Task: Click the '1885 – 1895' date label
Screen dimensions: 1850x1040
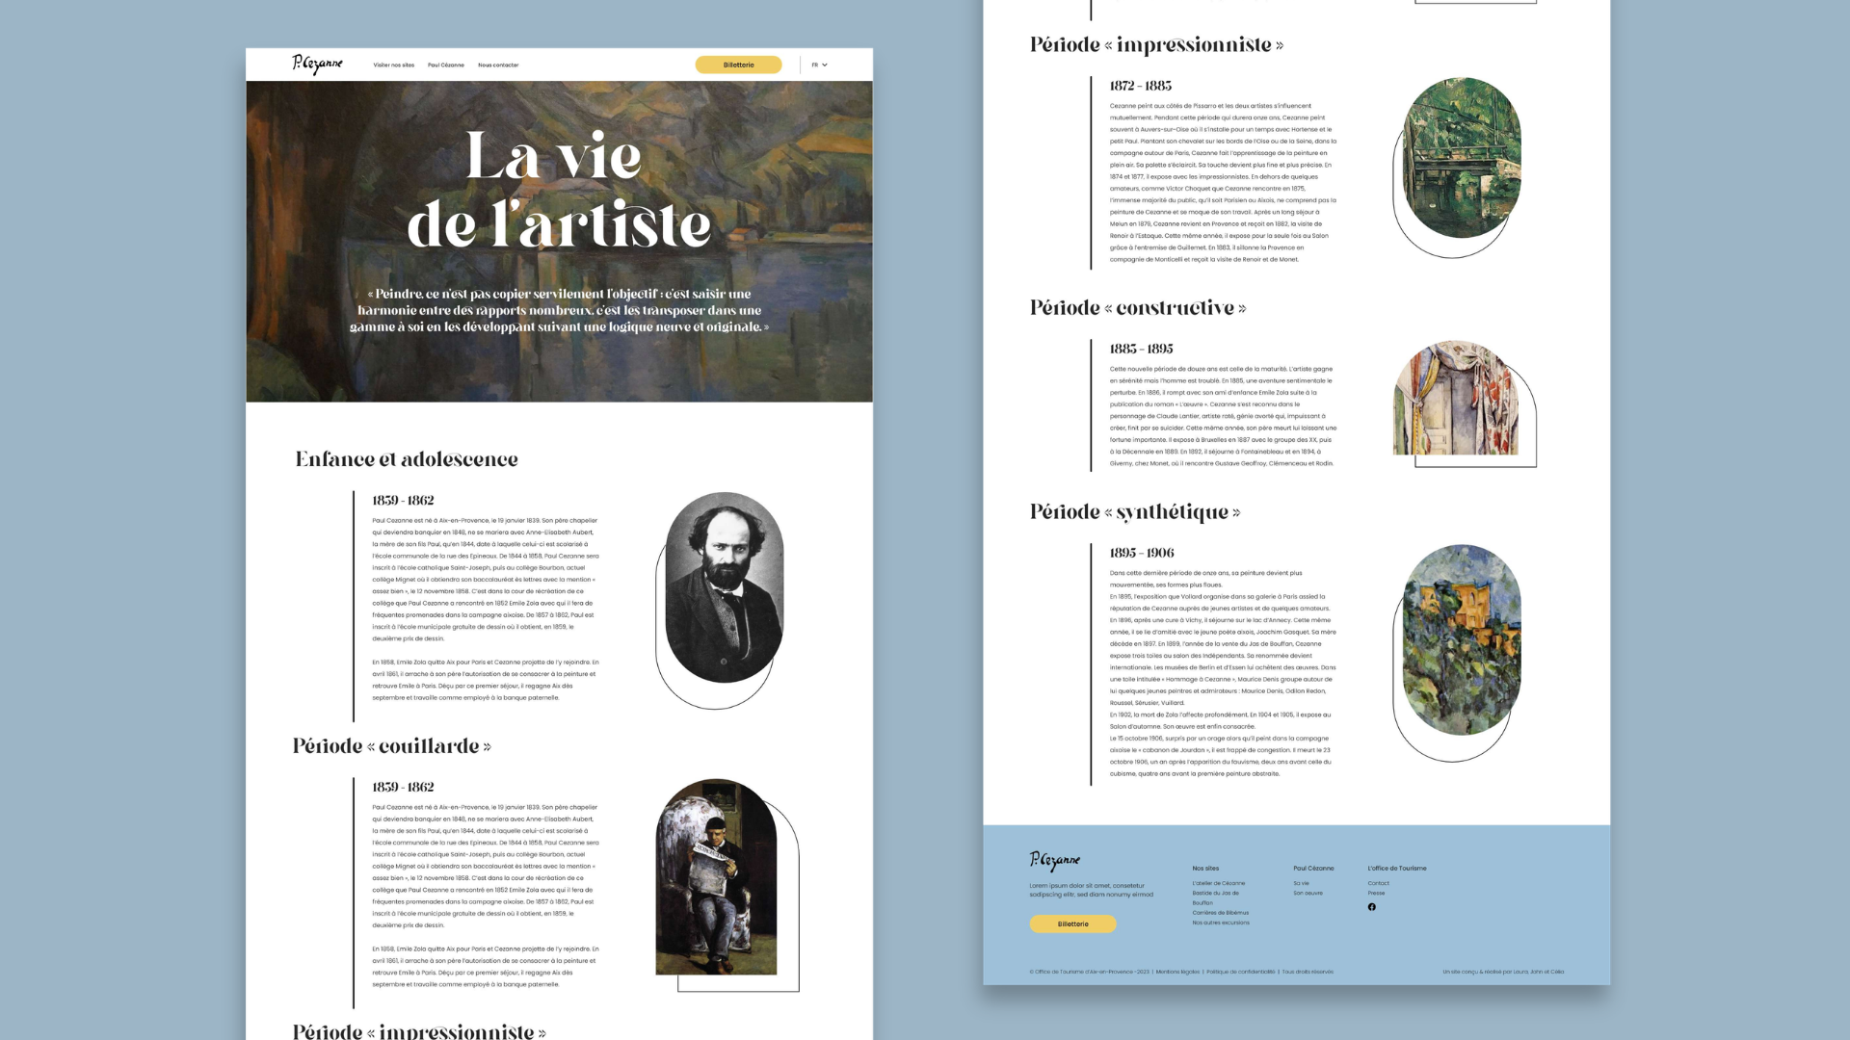Action: (1142, 349)
